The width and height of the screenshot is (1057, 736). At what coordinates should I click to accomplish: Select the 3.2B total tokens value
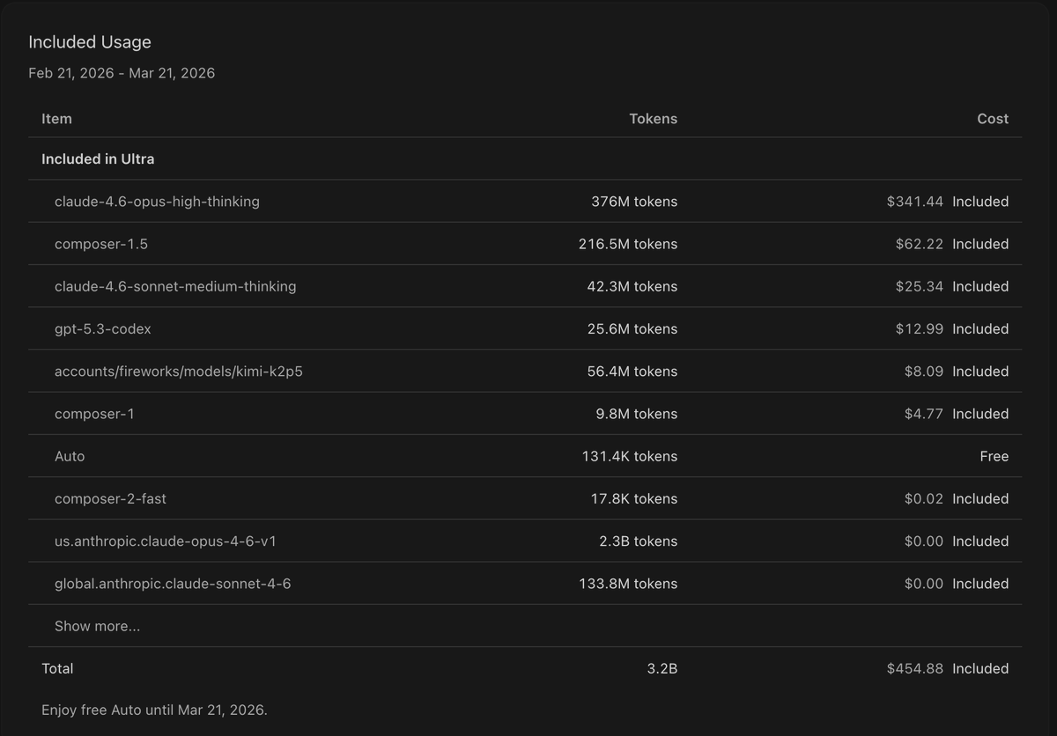662,668
